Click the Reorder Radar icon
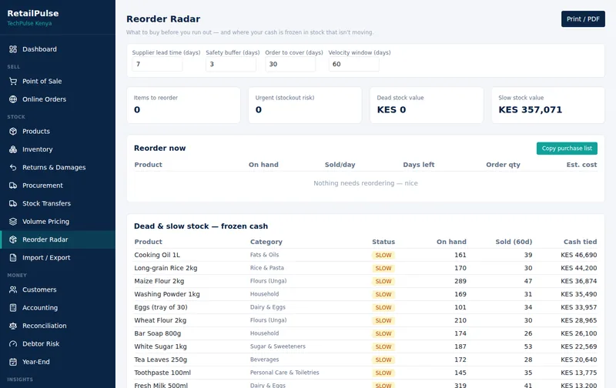The width and height of the screenshot is (616, 388). [x=13, y=239]
